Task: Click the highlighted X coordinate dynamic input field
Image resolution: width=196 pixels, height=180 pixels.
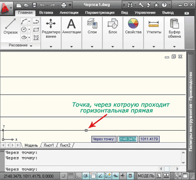Action: [x=127, y=139]
